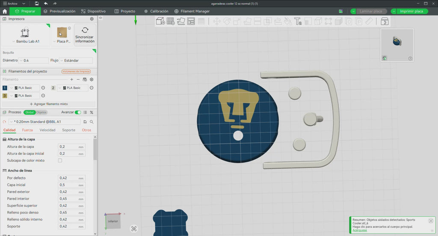Open filament 1 PLA Basic dropdown
This screenshot has width=438, height=236.
coord(24,88)
